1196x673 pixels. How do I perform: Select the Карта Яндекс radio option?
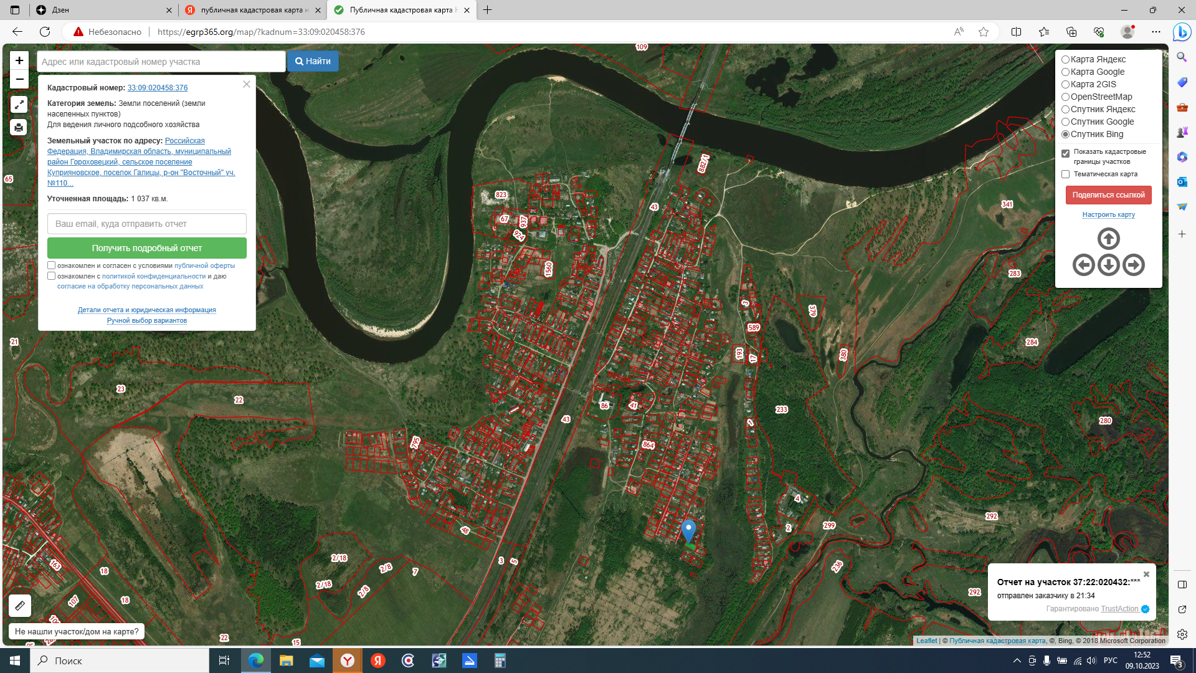point(1065,60)
